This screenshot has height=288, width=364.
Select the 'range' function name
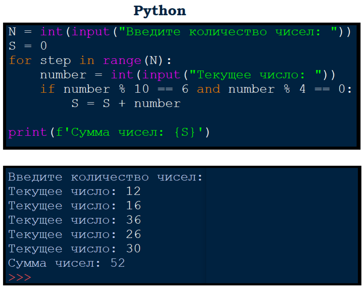click(x=122, y=61)
